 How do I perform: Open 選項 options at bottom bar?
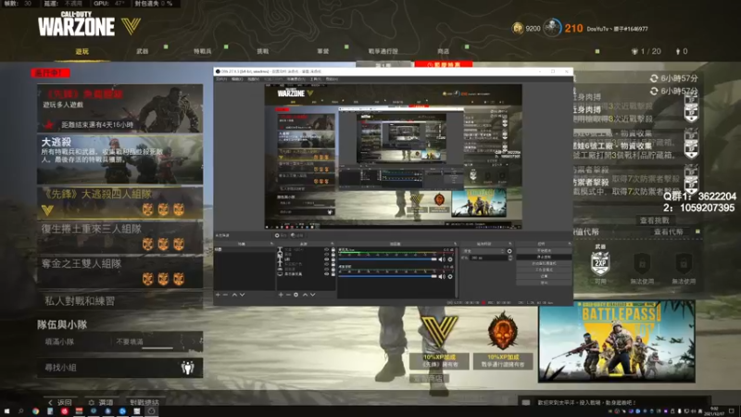click(101, 402)
